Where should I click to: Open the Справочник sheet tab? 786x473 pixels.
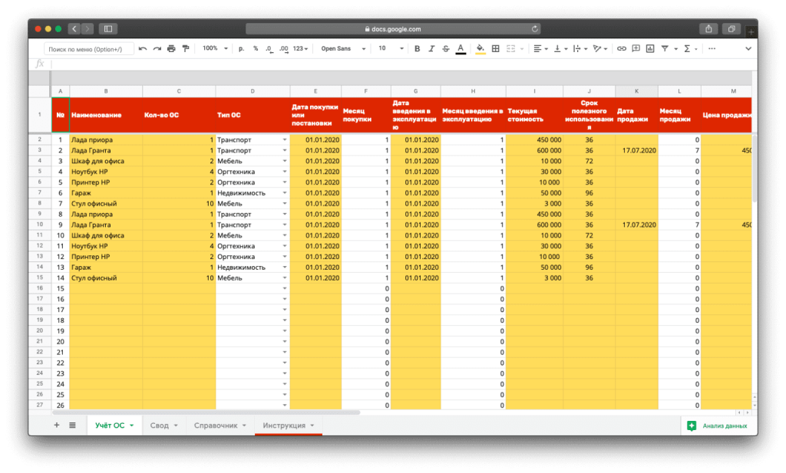click(x=220, y=425)
